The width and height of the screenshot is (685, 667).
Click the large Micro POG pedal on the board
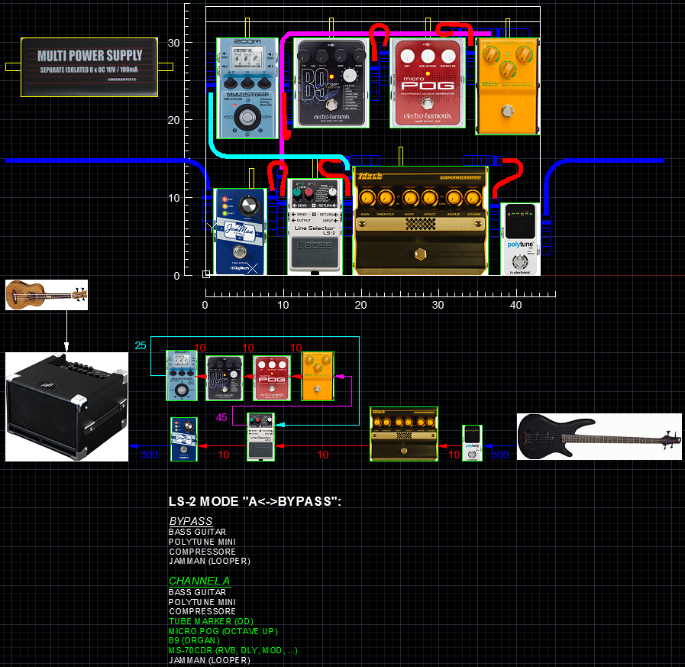(x=428, y=83)
